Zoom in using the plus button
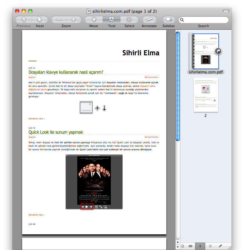The width and height of the screenshot is (244, 250). tap(74, 19)
